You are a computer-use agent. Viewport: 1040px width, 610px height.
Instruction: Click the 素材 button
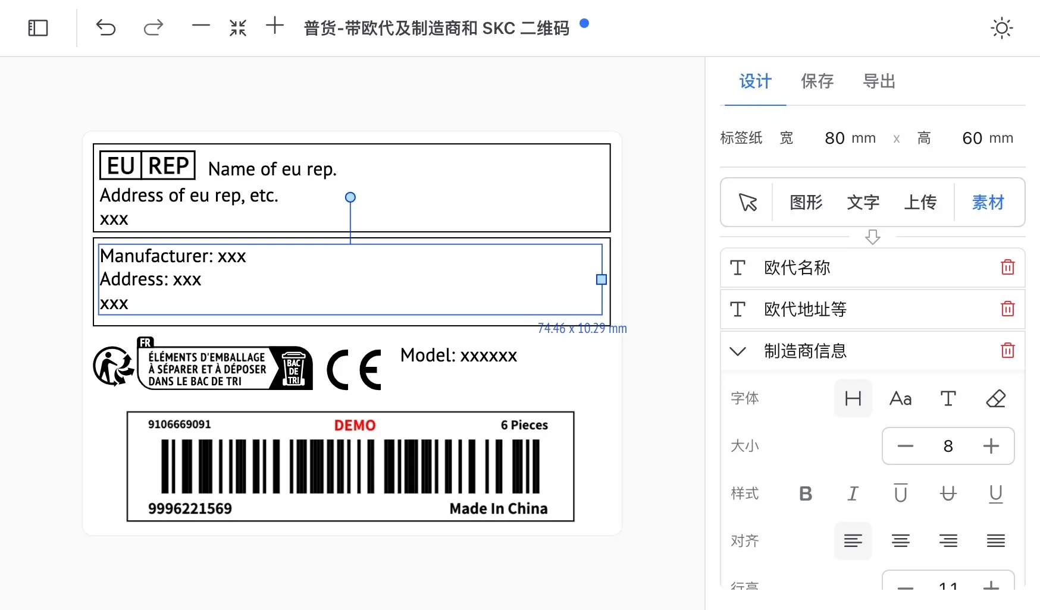pyautogui.click(x=988, y=203)
